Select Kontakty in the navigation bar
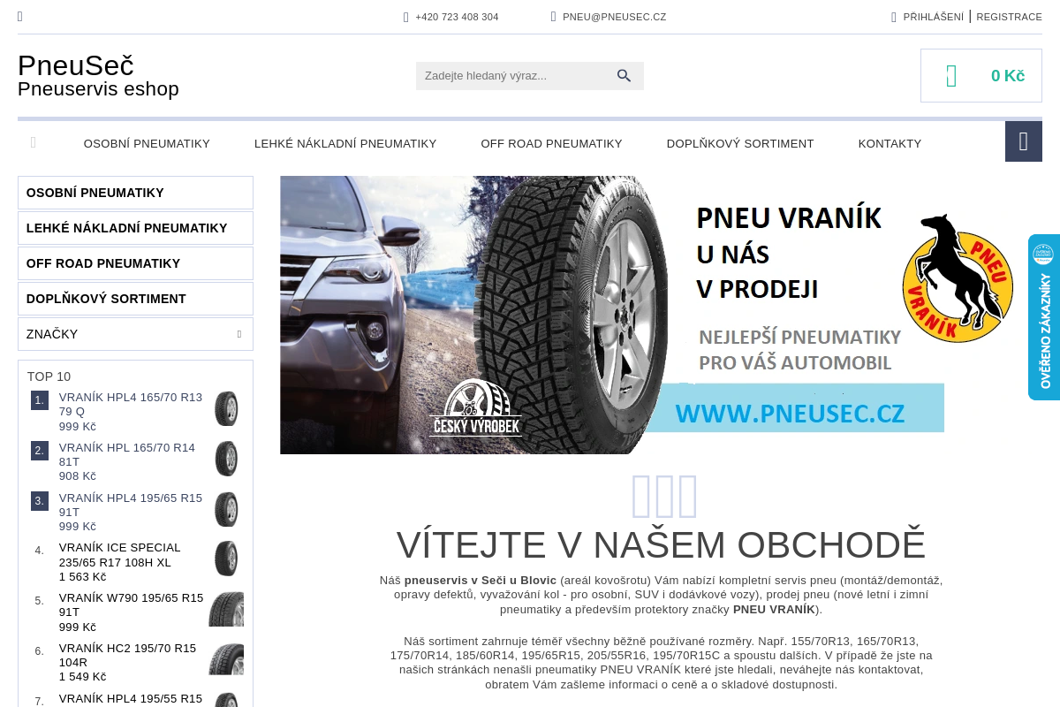 890,143
